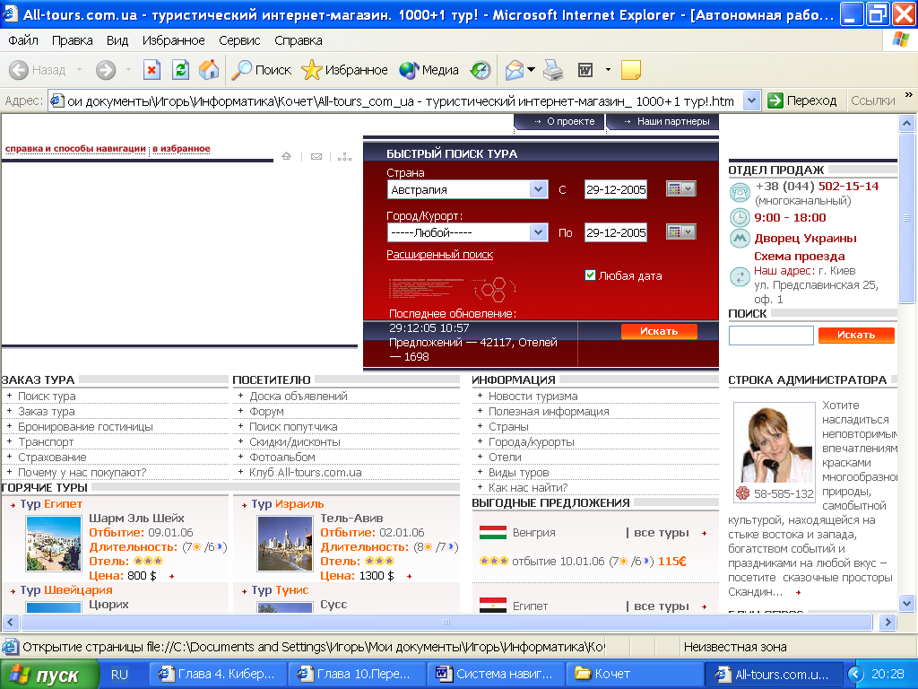Click the site home icon near navigation links
Screen dimensions: 918x689
point(286,156)
